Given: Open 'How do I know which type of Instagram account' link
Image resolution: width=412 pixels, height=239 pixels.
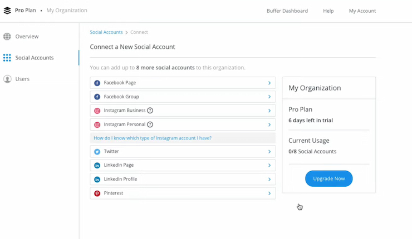Looking at the screenshot, I should click(153, 138).
